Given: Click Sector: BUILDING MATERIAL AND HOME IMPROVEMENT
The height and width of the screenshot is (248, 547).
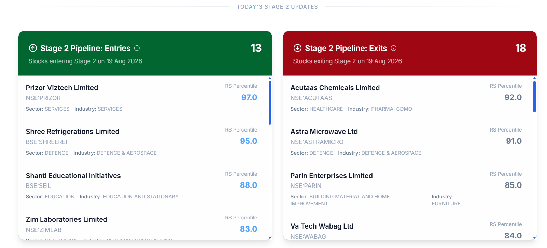Looking at the screenshot, I should [x=340, y=200].
